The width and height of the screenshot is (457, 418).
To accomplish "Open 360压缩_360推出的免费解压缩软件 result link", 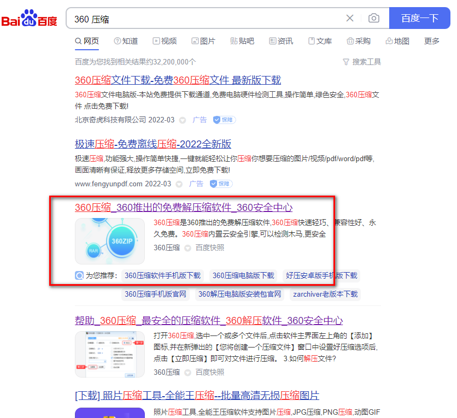I will (184, 208).
